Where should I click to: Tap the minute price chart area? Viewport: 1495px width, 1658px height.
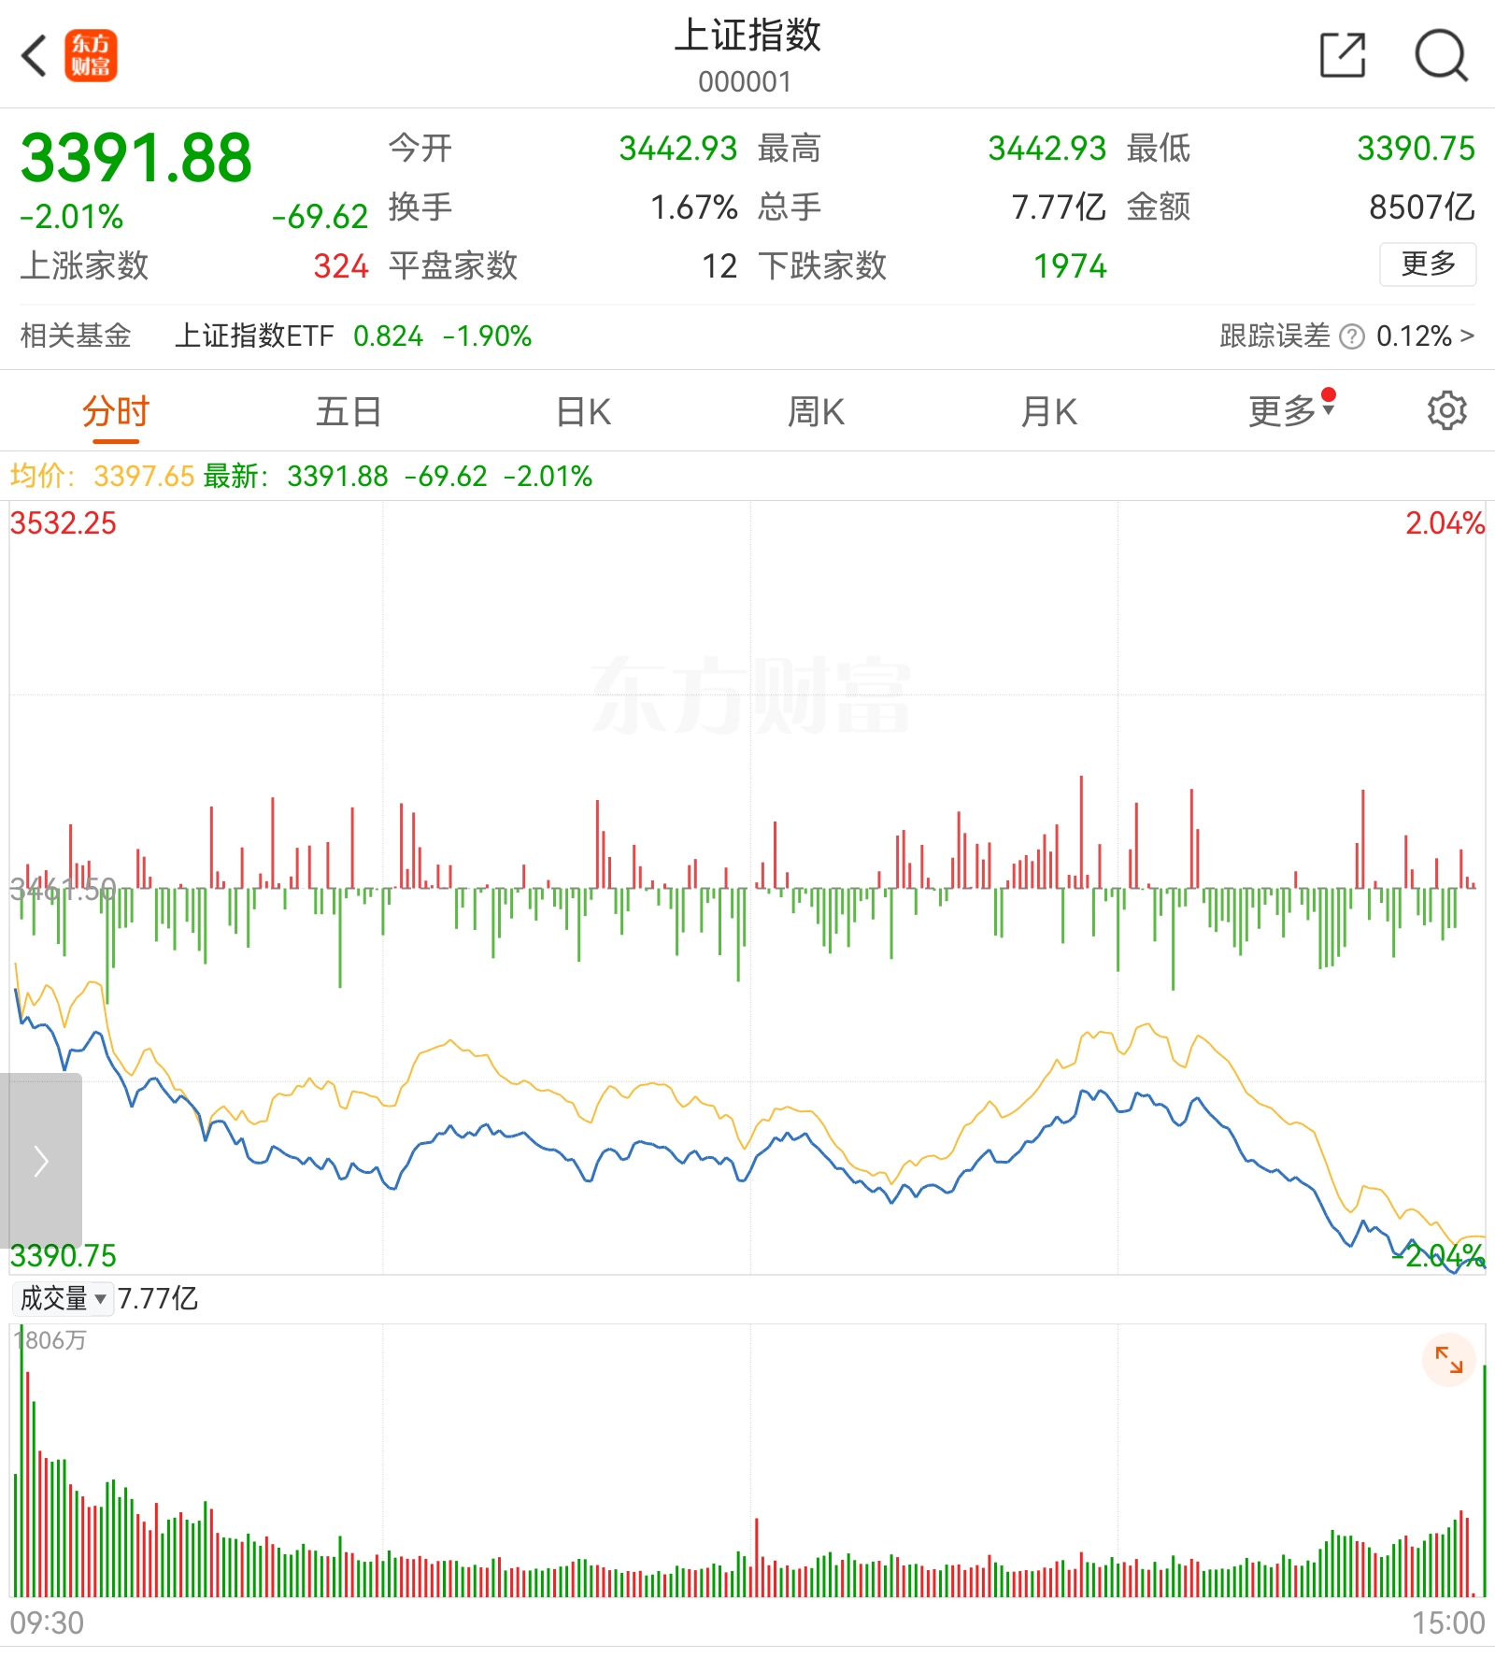747,1122
